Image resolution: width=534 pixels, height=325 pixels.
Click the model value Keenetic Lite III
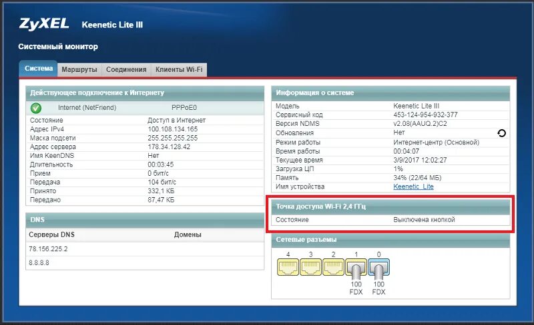click(x=416, y=106)
